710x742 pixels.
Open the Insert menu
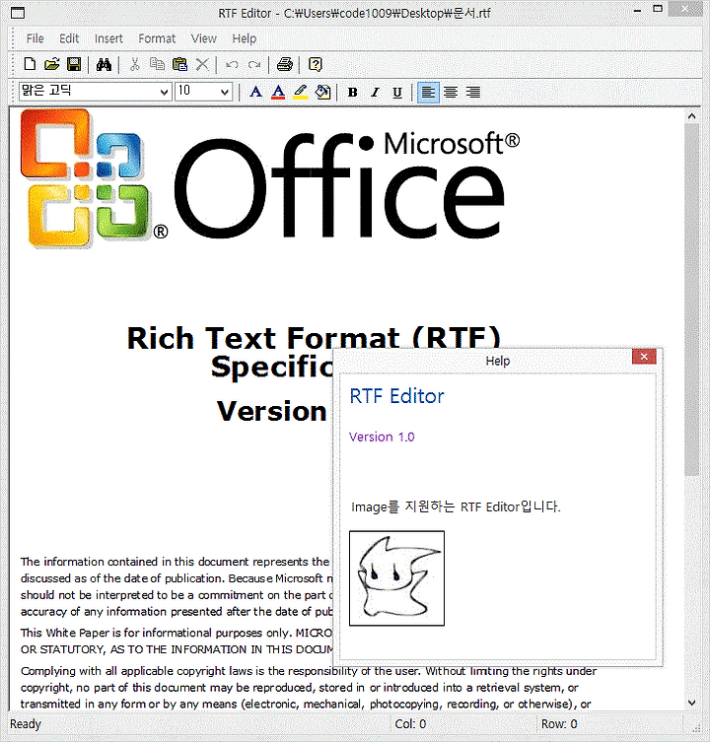pyautogui.click(x=108, y=38)
